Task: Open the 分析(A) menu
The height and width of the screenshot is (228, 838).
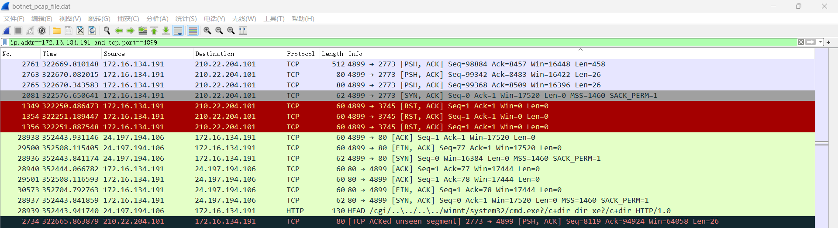Action: coord(157,19)
